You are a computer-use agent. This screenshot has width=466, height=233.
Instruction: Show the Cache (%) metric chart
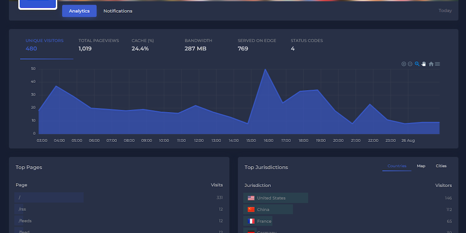(143, 45)
